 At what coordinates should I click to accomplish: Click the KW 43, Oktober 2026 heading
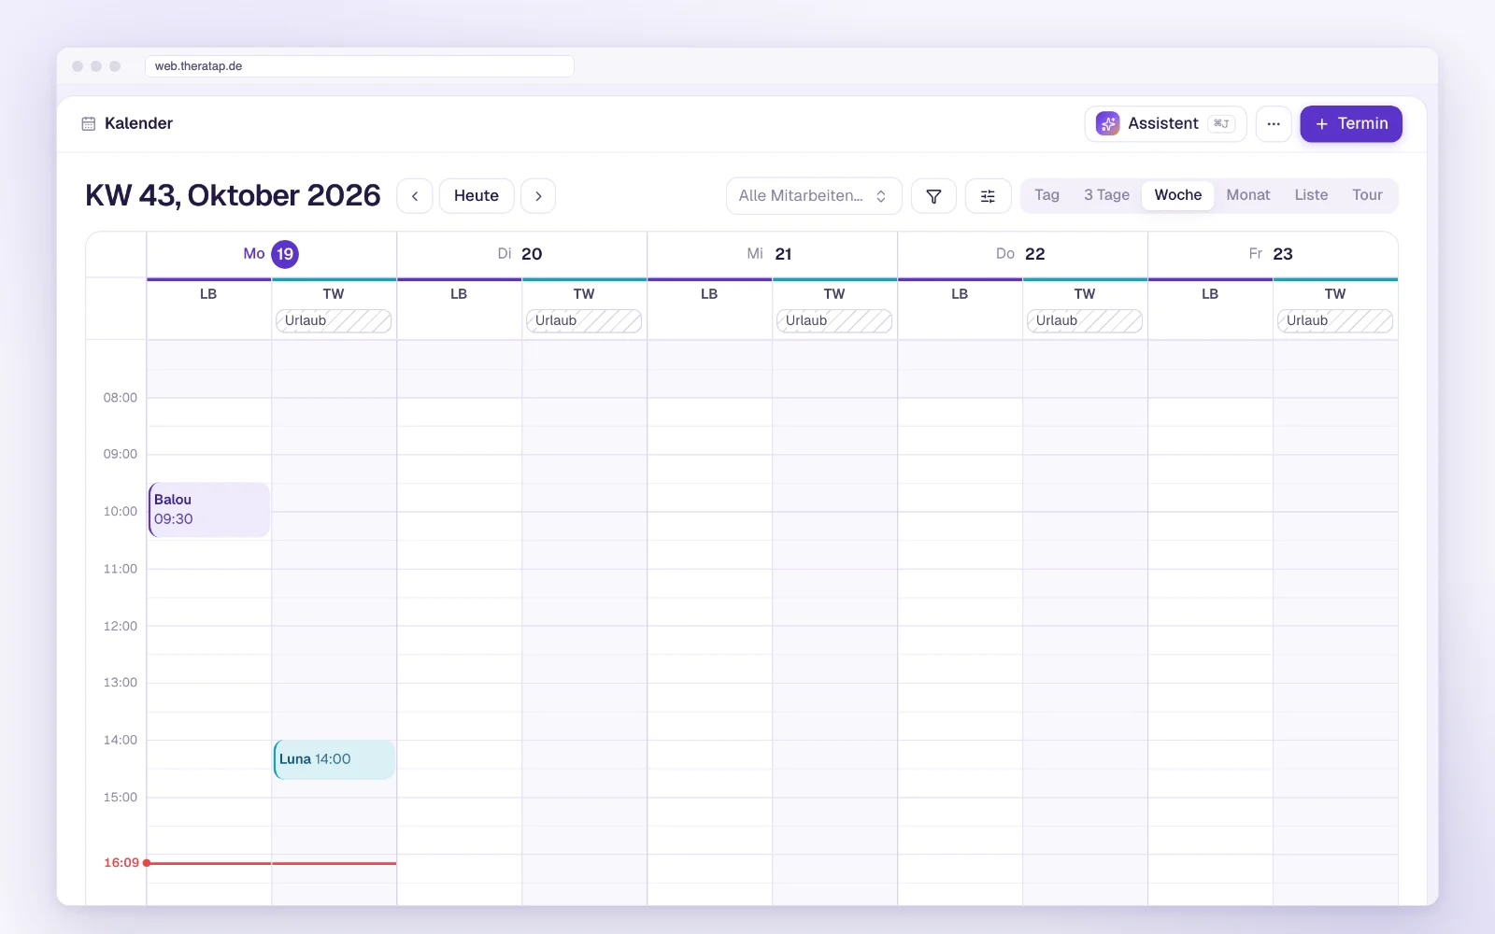[233, 195]
